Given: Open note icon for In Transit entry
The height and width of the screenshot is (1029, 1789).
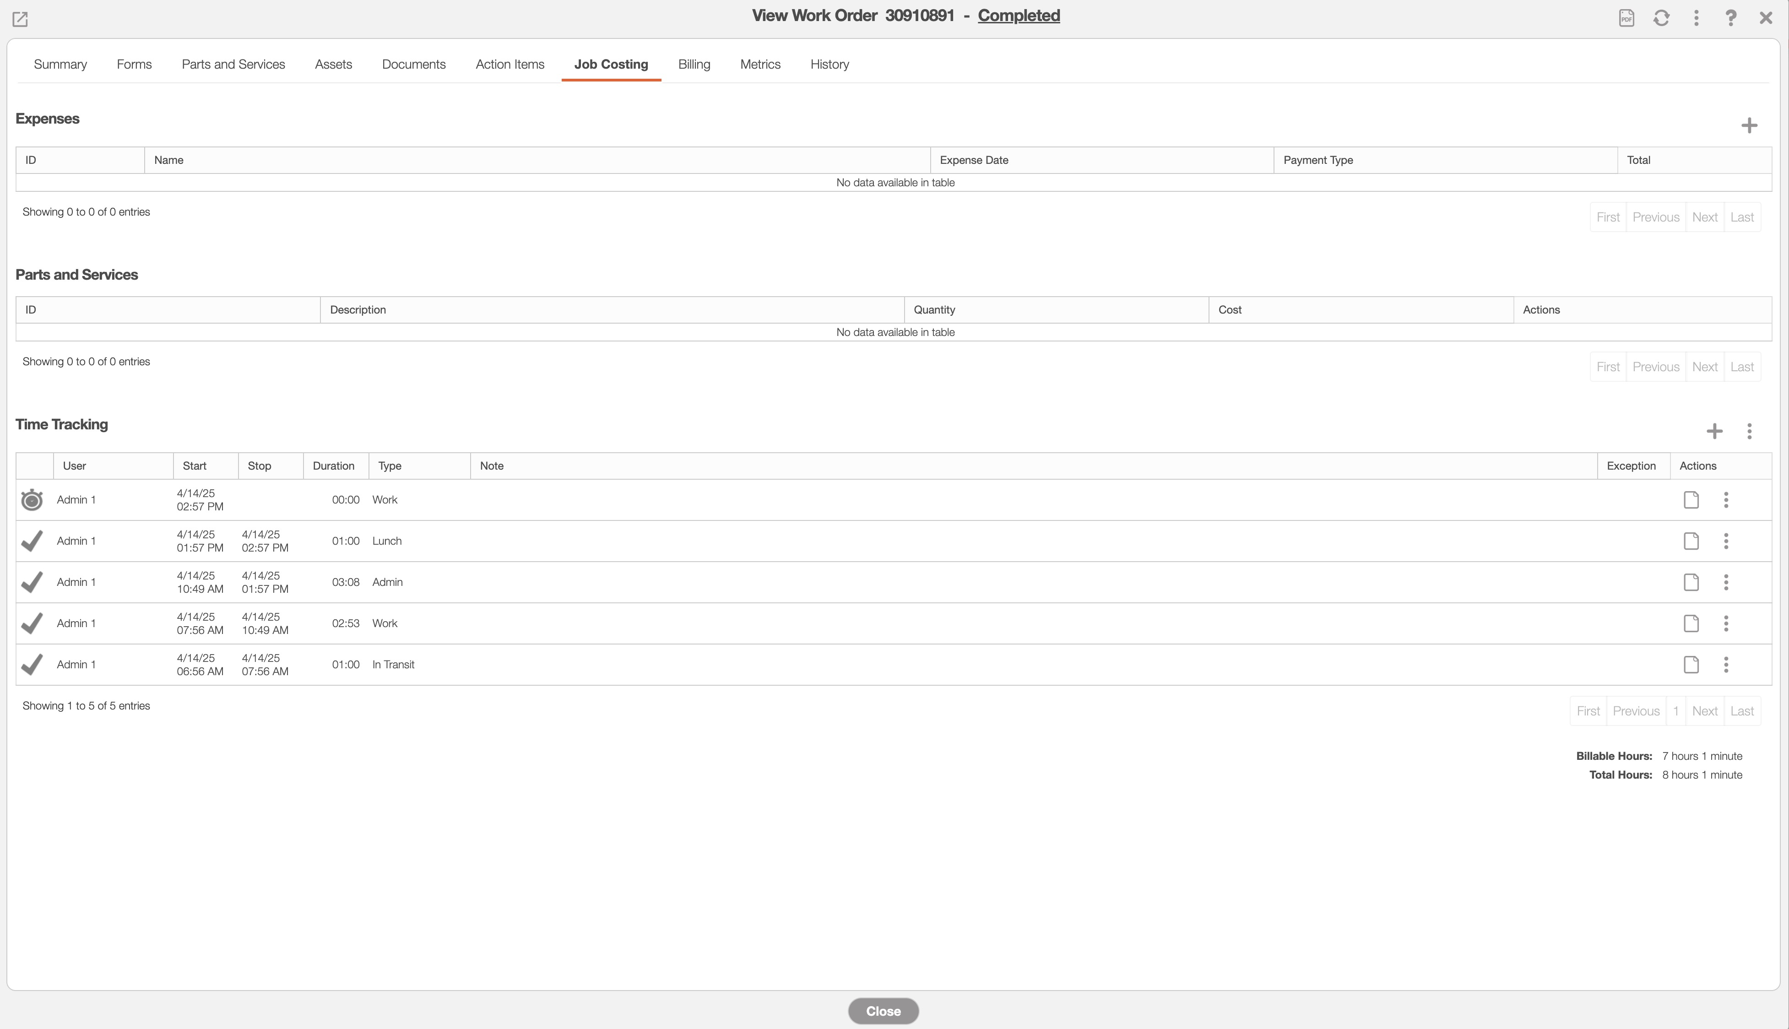Looking at the screenshot, I should 1691,664.
